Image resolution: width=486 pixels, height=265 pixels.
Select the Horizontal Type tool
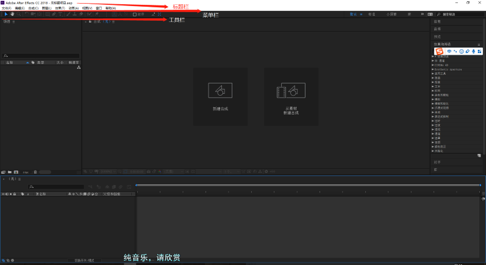click(60, 14)
